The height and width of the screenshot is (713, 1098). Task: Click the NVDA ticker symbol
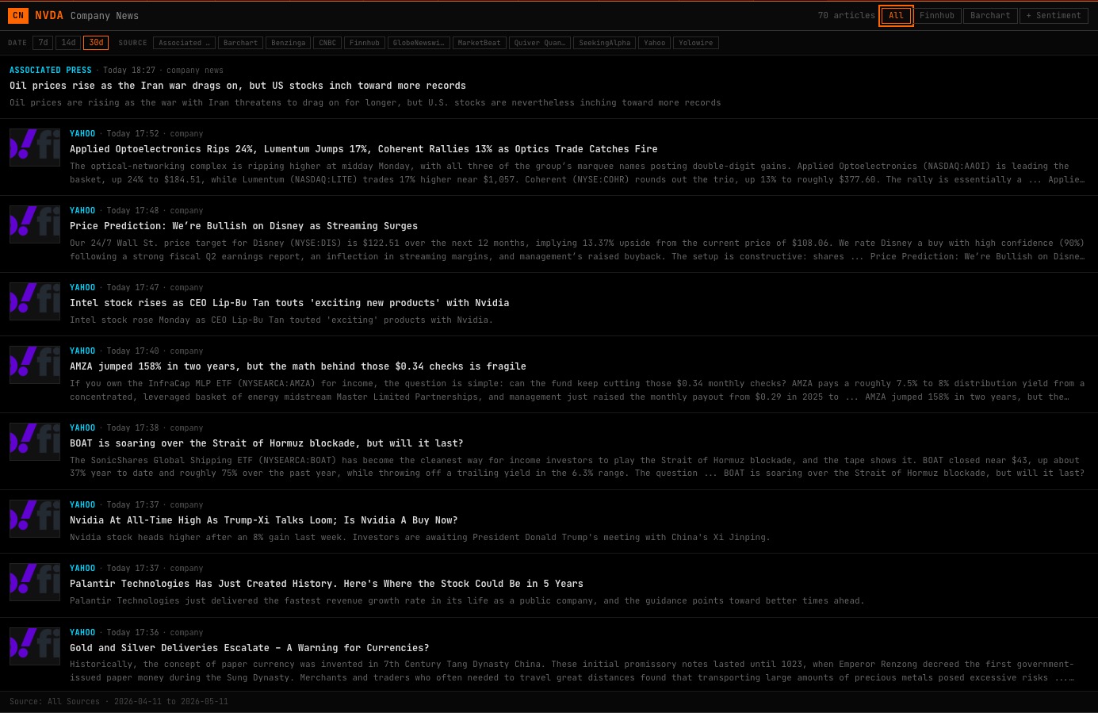49,15
